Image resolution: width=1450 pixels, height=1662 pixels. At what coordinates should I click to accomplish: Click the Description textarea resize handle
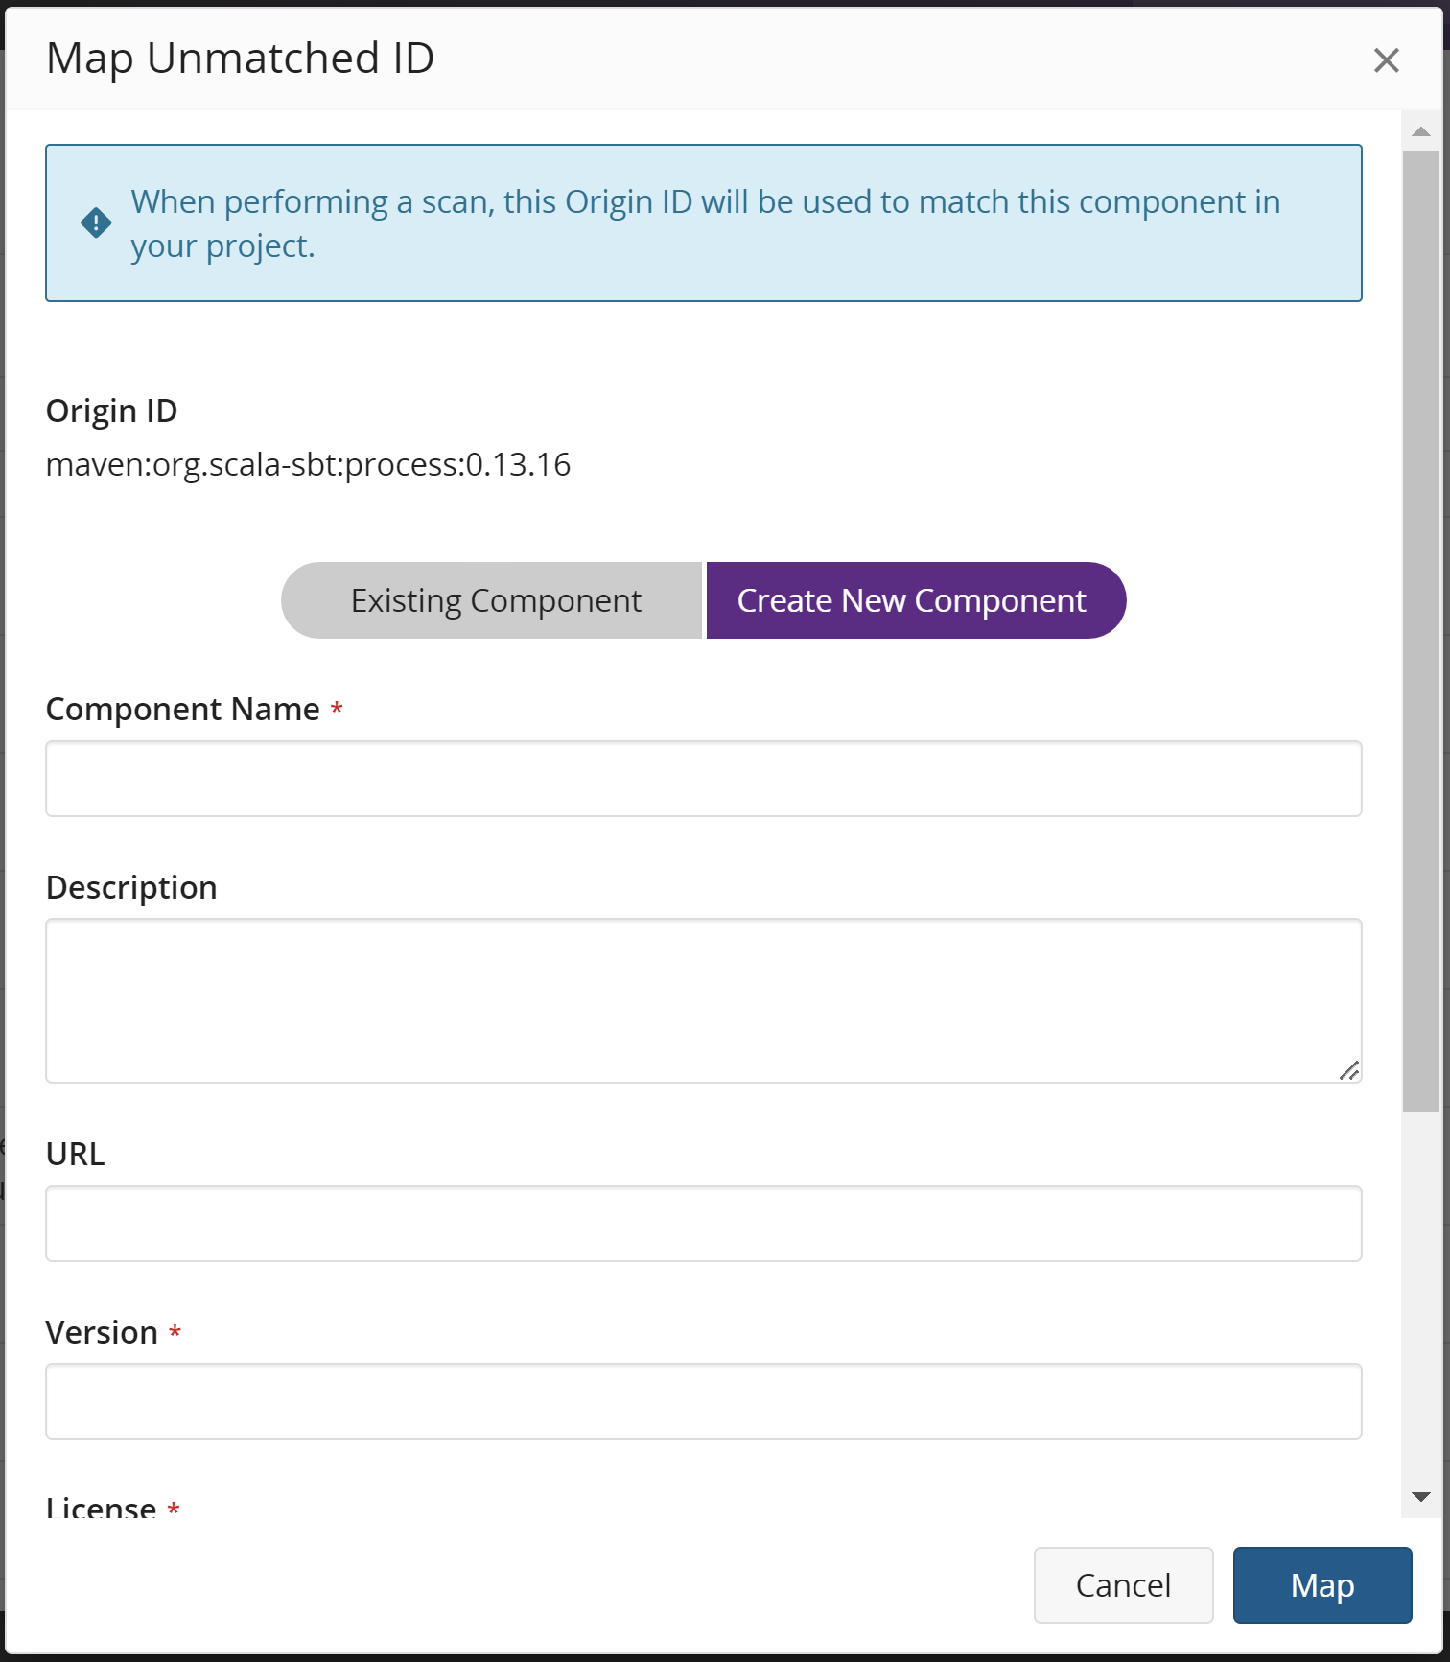(1348, 1070)
